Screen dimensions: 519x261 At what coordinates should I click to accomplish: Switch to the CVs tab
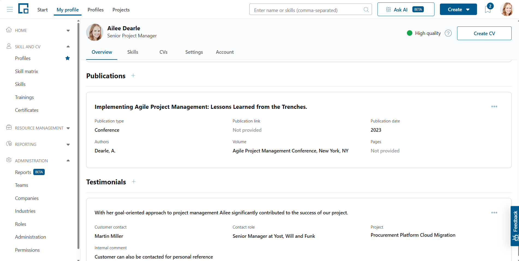tap(163, 52)
